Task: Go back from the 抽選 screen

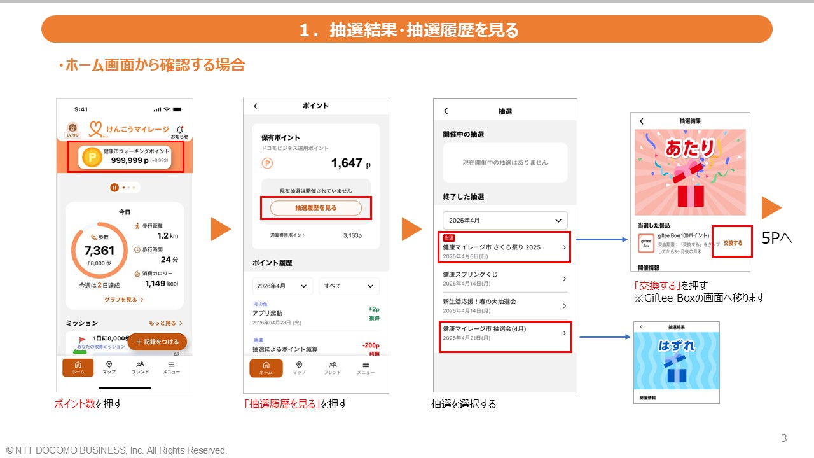Action: (446, 111)
